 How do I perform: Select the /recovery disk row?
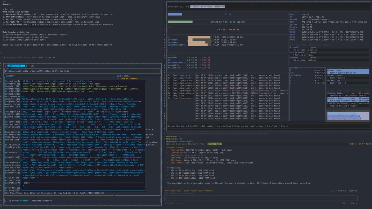pyautogui.click(x=206, y=42)
